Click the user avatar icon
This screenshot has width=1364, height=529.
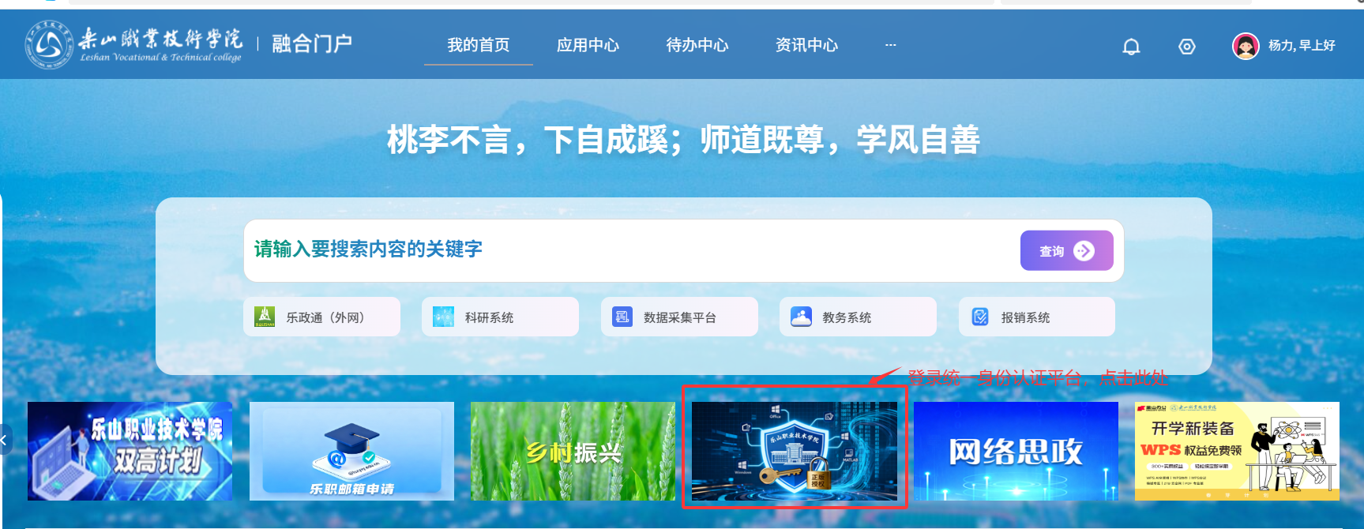click(1246, 46)
